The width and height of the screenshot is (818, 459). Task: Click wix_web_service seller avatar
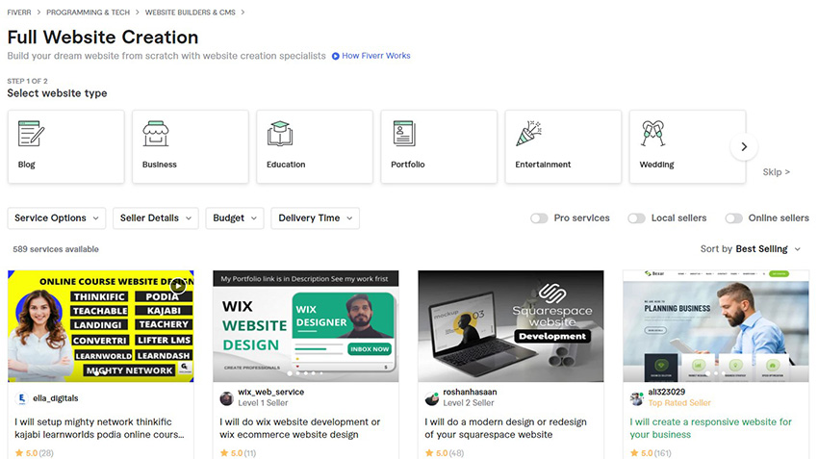coord(226,399)
